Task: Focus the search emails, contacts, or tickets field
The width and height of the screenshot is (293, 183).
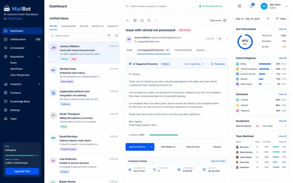Action: pos(158,6)
